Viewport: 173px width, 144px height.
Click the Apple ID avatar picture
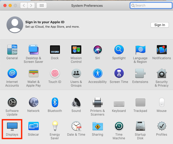pos(15,25)
